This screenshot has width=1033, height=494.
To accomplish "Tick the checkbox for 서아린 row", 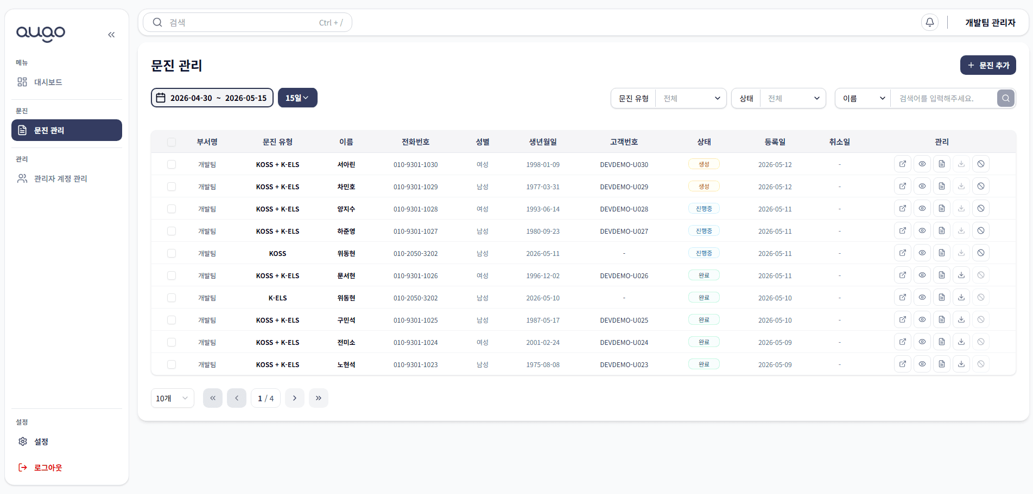I will click(172, 164).
